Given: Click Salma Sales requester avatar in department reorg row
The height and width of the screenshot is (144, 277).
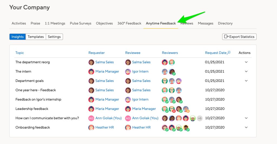Looking at the screenshot, I should [x=91, y=62].
